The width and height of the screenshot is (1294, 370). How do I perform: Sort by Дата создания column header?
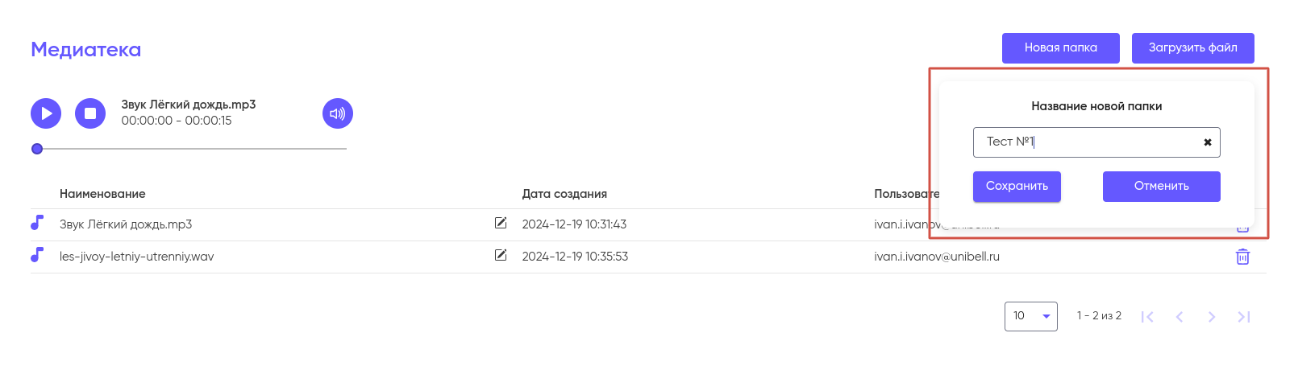coord(564,194)
